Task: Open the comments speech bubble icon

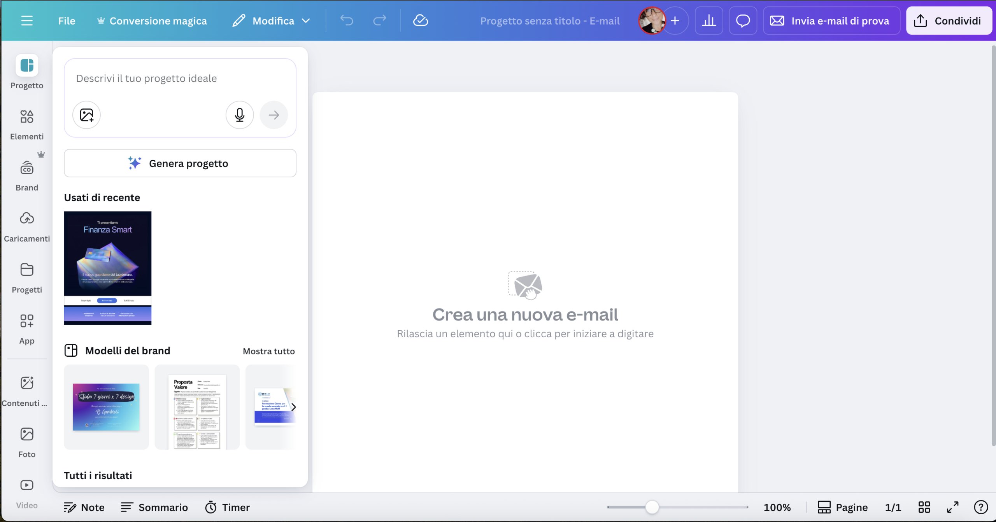Action: coord(742,21)
